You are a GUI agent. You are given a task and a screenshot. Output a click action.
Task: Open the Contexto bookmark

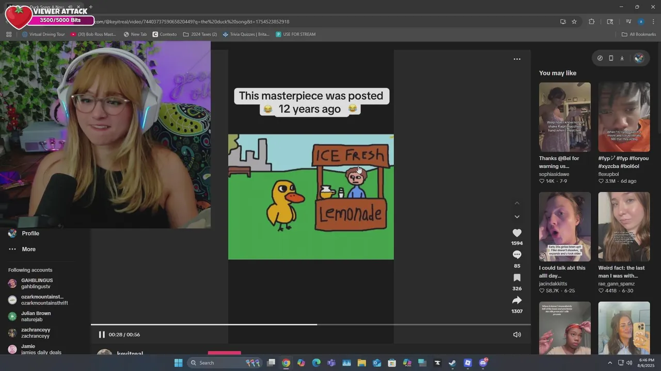click(x=165, y=35)
